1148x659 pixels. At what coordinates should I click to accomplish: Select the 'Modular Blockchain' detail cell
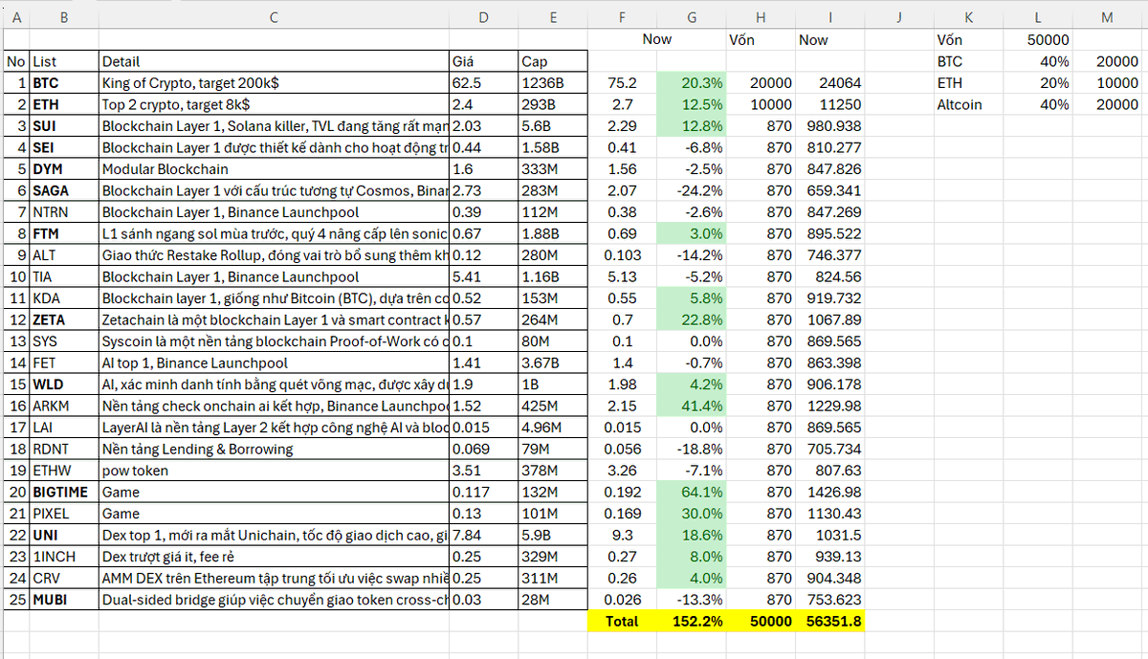(x=274, y=168)
